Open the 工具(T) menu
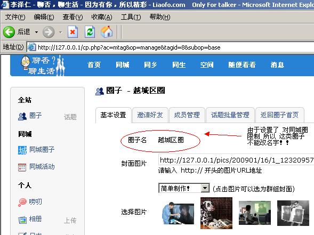The image size is (314, 235). 131,17
